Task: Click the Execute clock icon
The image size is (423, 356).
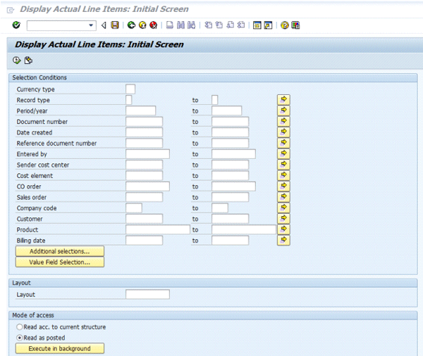Action: tap(17, 60)
